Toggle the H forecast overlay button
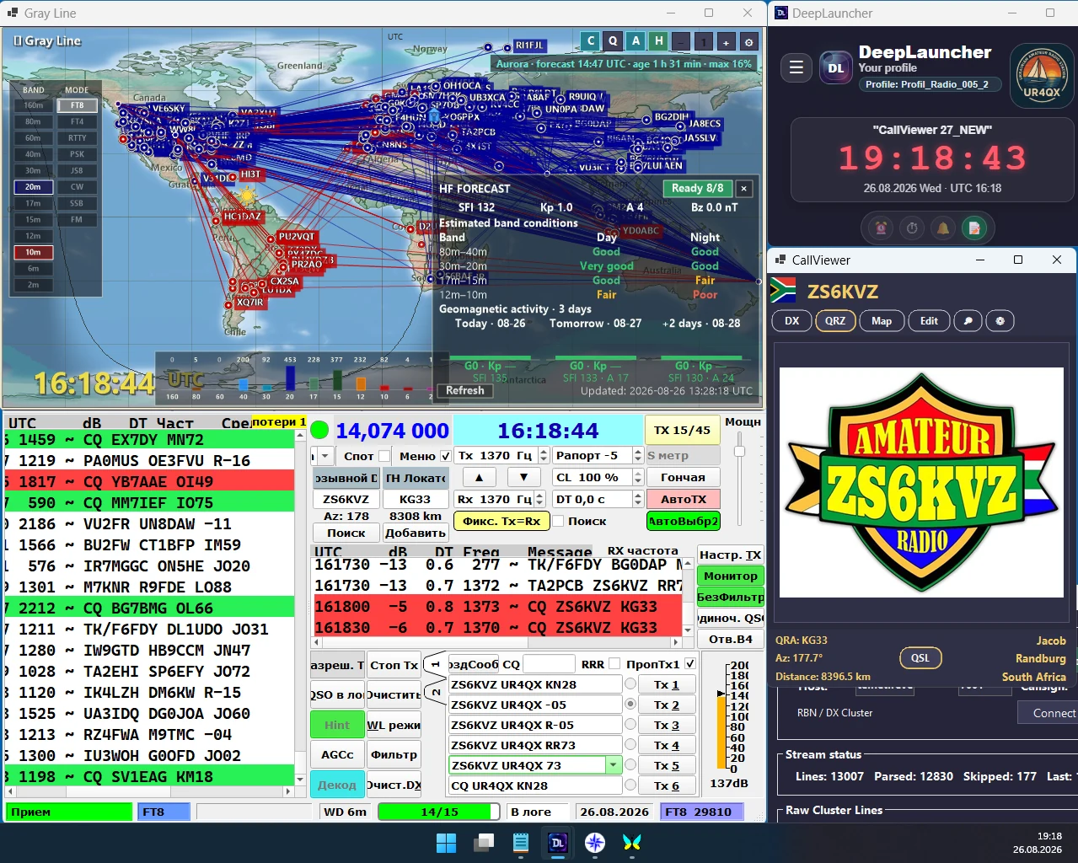This screenshot has width=1078, height=863. [x=658, y=40]
